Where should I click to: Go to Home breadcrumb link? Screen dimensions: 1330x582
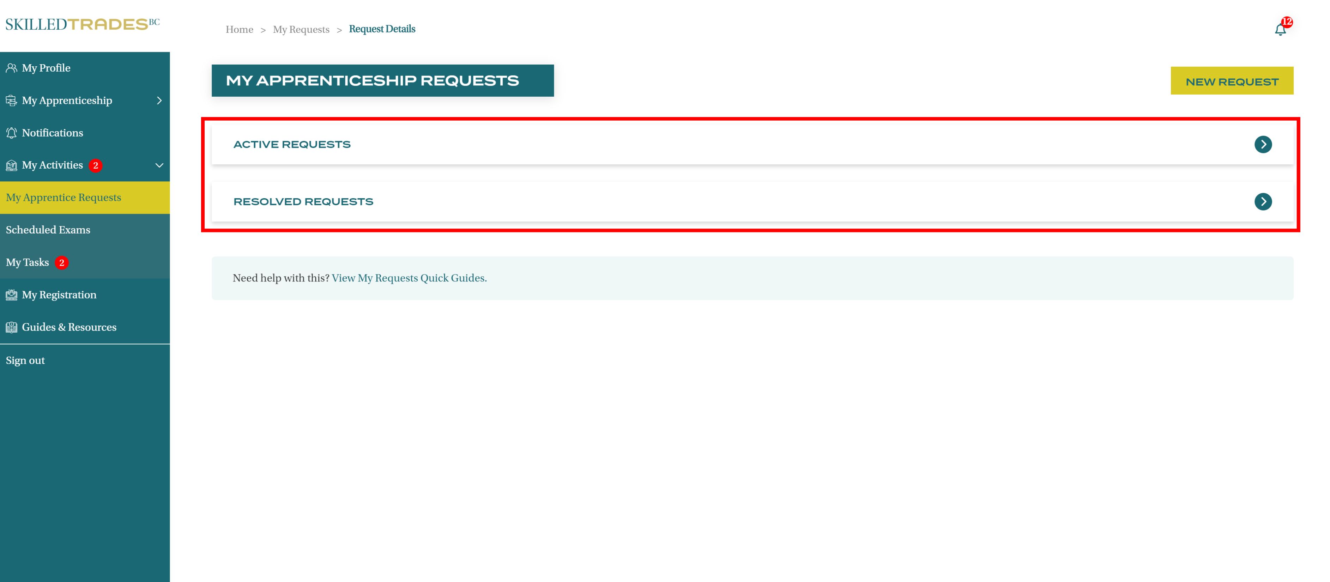click(239, 29)
